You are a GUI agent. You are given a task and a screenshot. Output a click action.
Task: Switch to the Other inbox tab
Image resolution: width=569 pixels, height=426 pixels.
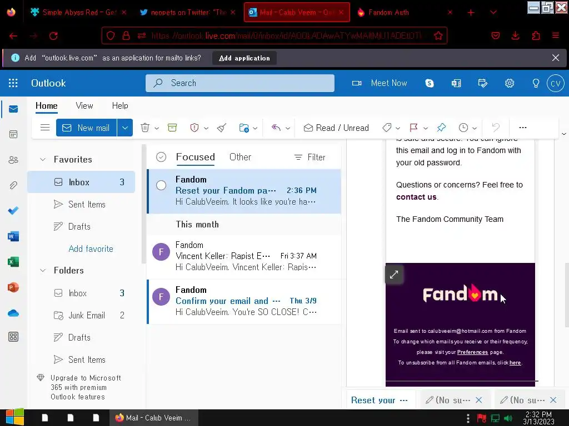pyautogui.click(x=240, y=157)
